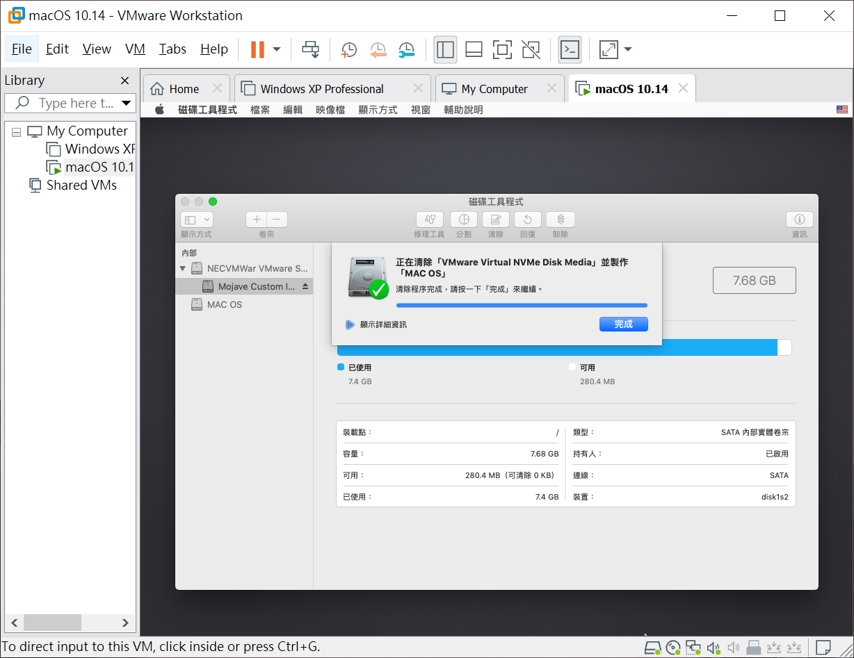
Task: Select macOS 10.14 in the Library tree
Action: point(90,167)
